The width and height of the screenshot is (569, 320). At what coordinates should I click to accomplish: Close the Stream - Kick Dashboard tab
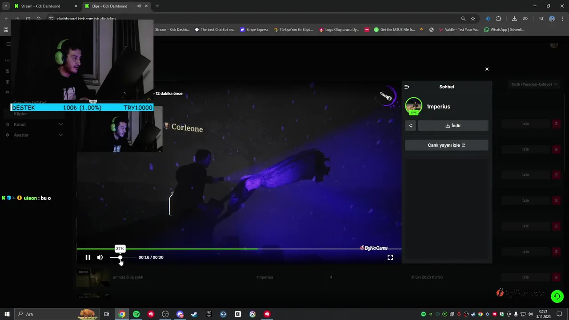click(x=76, y=6)
